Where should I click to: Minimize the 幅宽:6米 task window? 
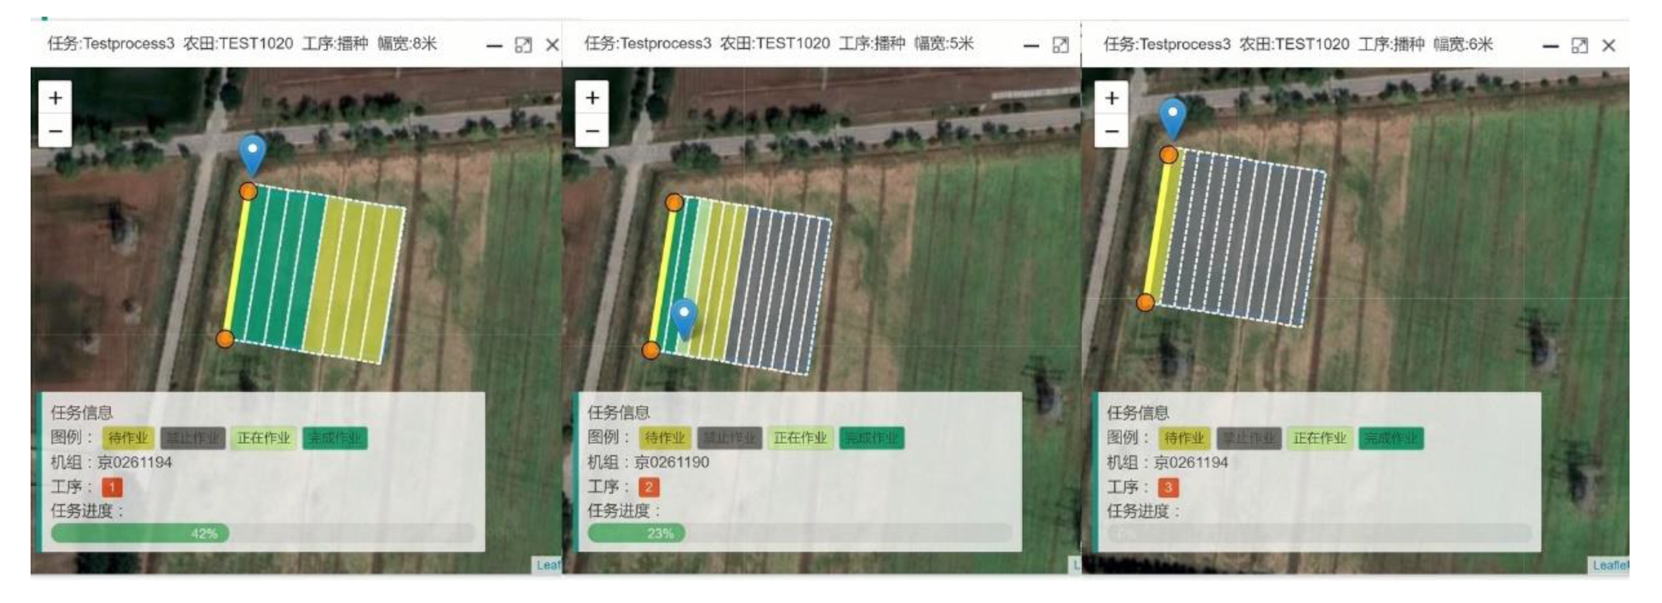point(1550,46)
